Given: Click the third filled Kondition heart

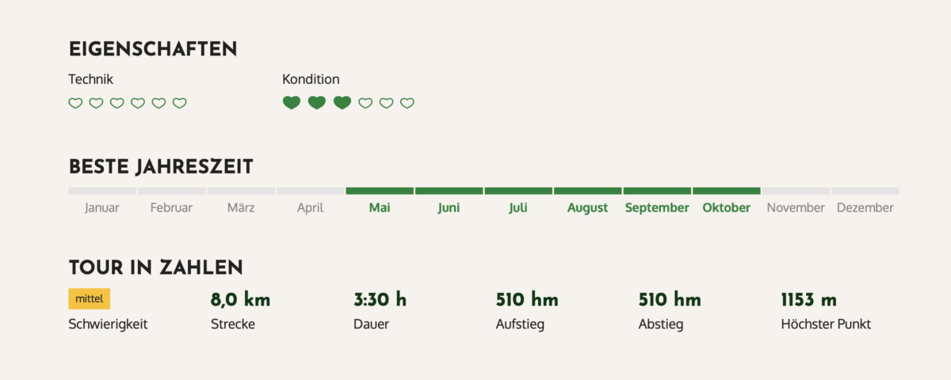Looking at the screenshot, I should pos(342,103).
